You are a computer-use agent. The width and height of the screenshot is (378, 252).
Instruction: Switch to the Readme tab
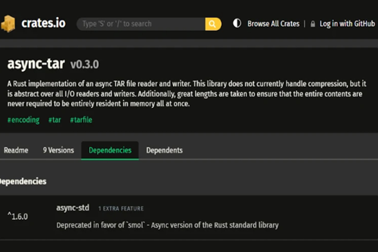coord(16,150)
